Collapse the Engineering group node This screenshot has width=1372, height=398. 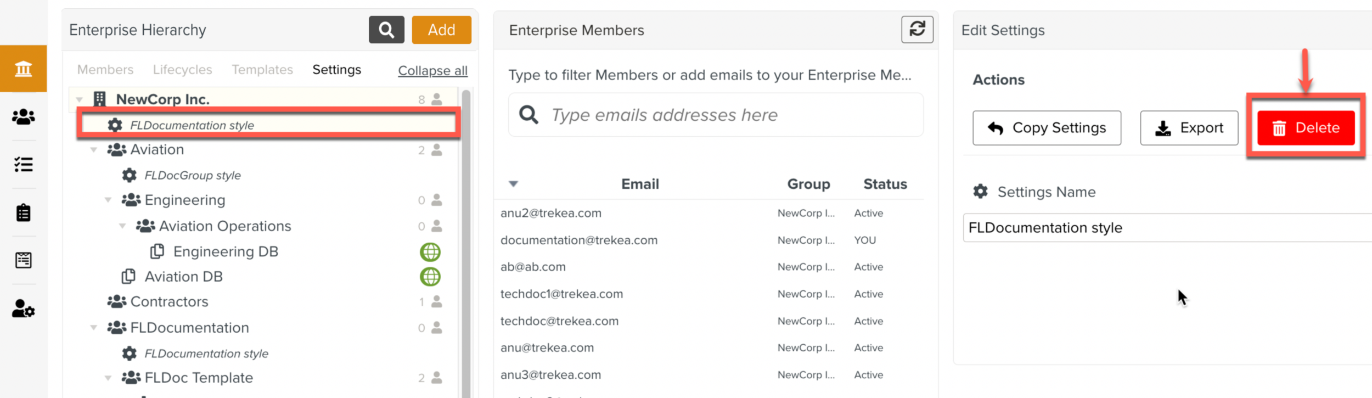click(x=108, y=200)
